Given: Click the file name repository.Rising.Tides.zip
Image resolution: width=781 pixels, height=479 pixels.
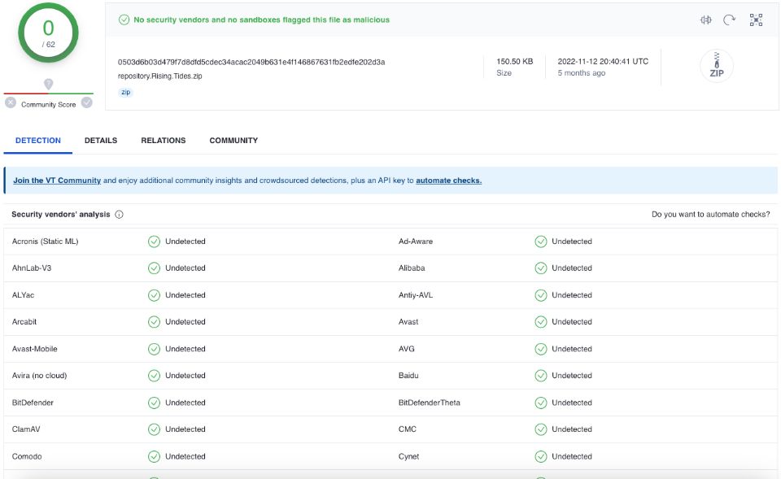Looking at the screenshot, I should (x=160, y=76).
